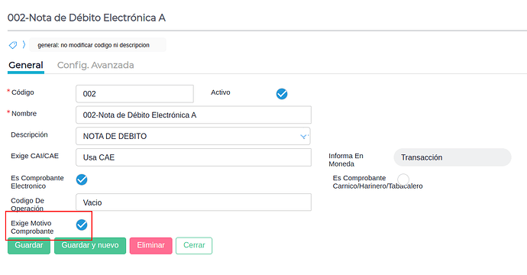Viewport: 527px width, 275px height.
Task: Open the Config. Avanzada tab
Action: [x=95, y=65]
